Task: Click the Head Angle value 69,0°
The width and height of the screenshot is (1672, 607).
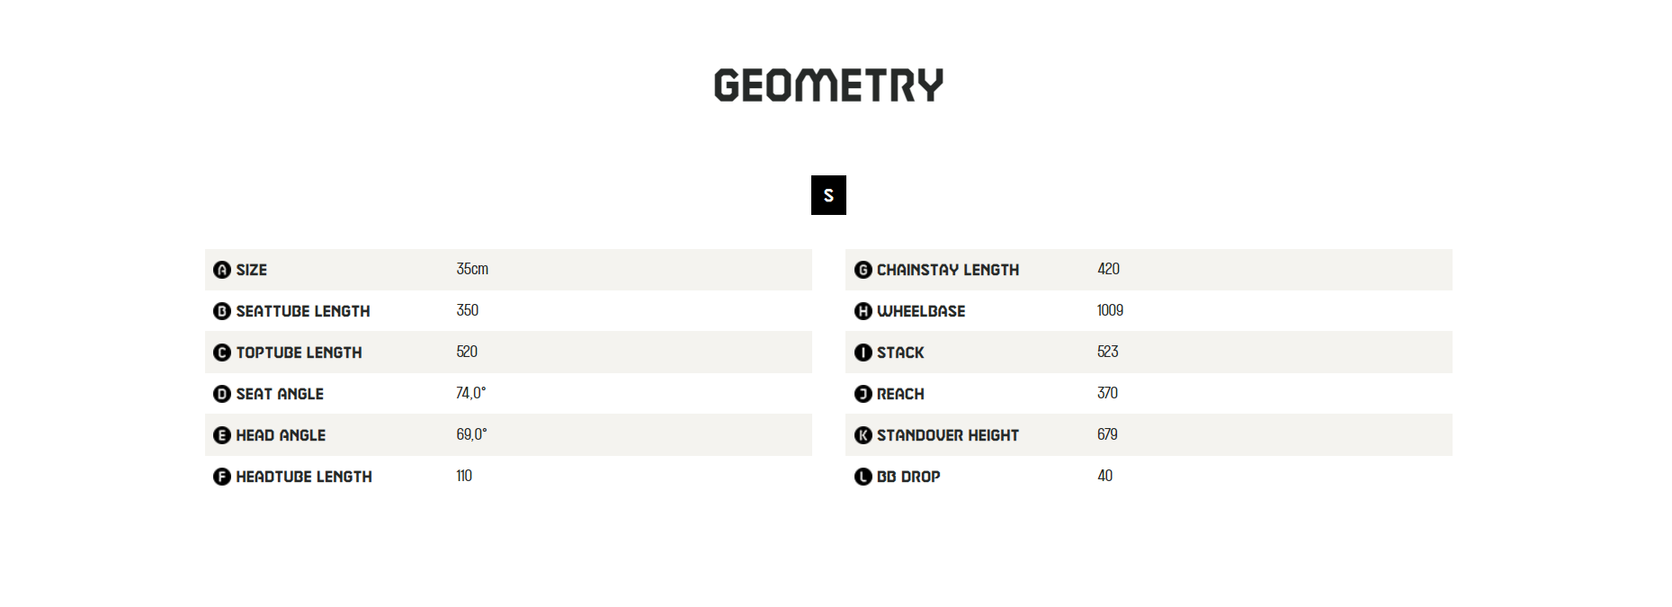Action: pyautogui.click(x=471, y=434)
